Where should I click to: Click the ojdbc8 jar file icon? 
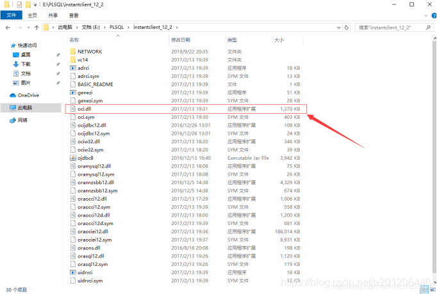(73, 158)
